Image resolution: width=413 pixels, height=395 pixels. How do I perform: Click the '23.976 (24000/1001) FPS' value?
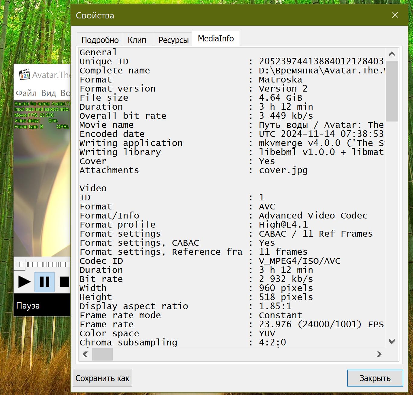(321, 324)
